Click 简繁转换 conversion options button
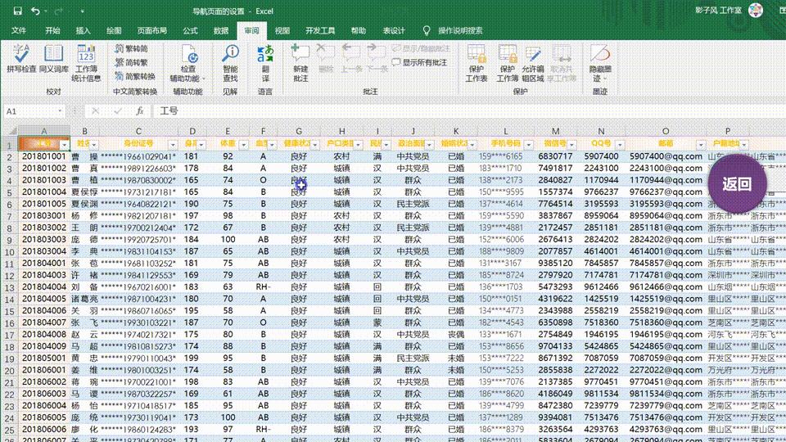The image size is (786, 442). click(x=134, y=76)
